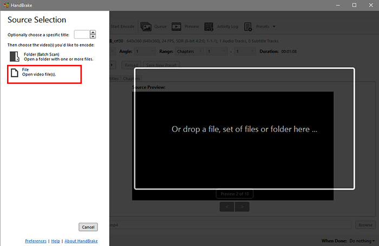Viewport: 379px width, 246px height.
Task: Increase specific title number with up arrow
Action: coord(93,32)
